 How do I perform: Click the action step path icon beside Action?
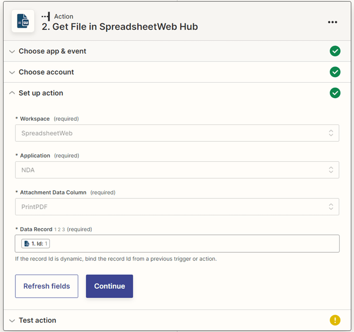pos(46,16)
